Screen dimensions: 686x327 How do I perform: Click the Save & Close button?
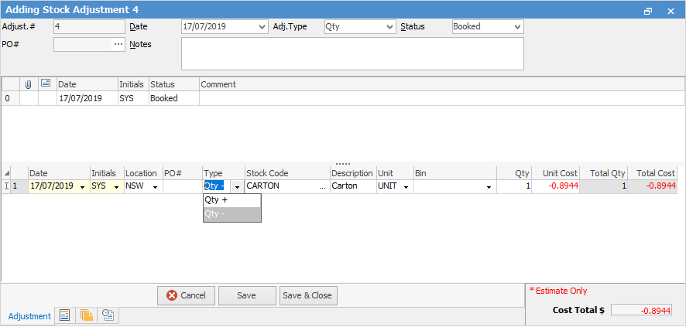pyautogui.click(x=308, y=295)
